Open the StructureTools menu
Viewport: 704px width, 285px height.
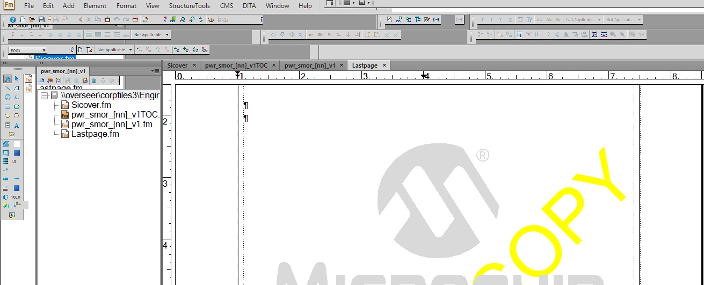tap(190, 6)
